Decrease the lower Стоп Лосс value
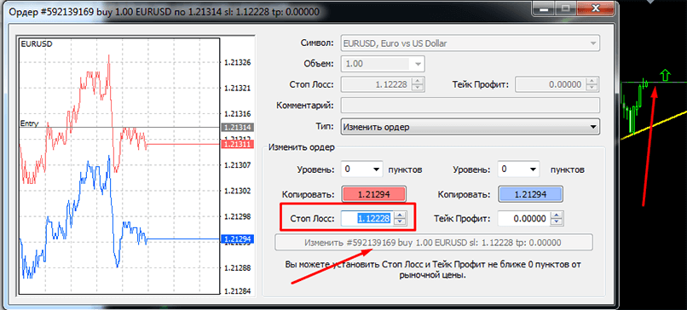 point(400,222)
